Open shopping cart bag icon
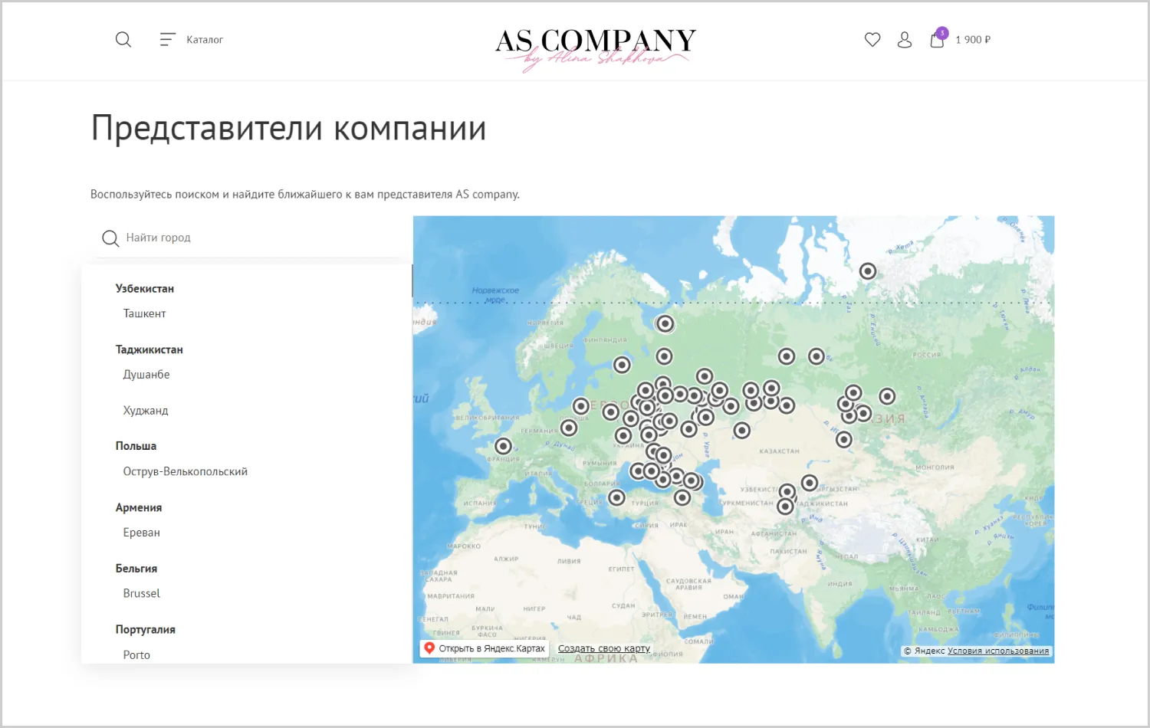 pyautogui.click(x=937, y=39)
